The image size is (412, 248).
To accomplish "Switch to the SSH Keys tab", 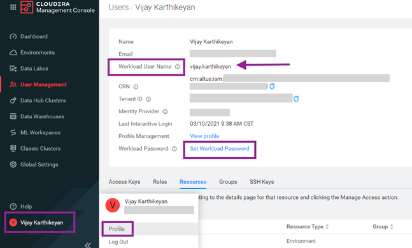I will point(262,182).
